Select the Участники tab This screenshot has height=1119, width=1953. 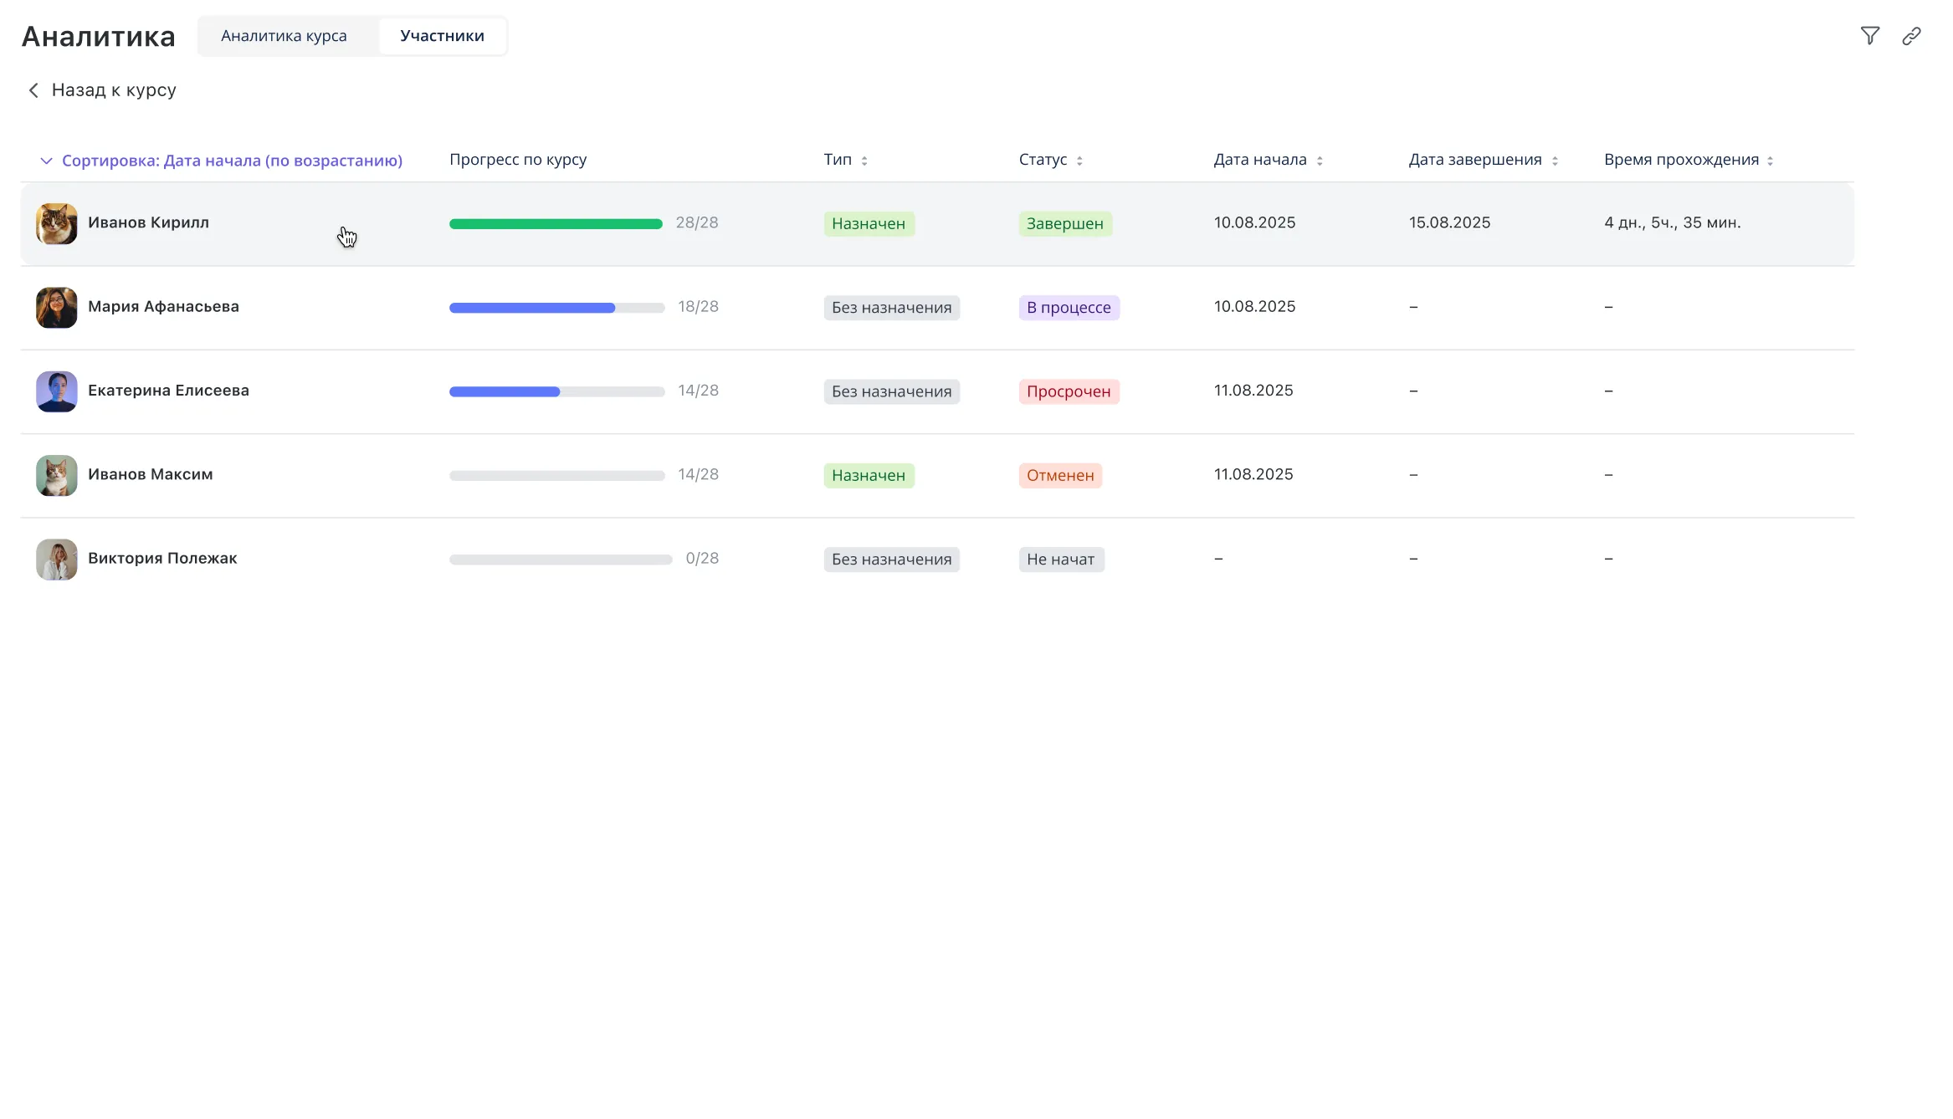click(442, 36)
